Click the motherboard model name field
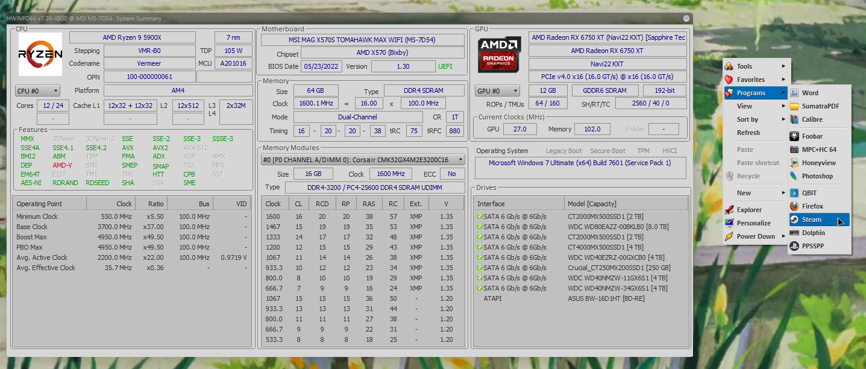This screenshot has height=369, width=866. (x=362, y=40)
